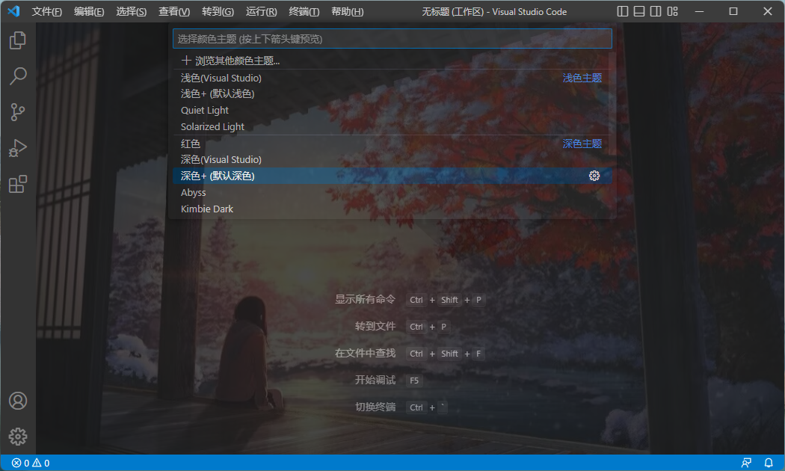Click feedback icon in status bar
Image resolution: width=785 pixels, height=471 pixels.
coord(746,463)
